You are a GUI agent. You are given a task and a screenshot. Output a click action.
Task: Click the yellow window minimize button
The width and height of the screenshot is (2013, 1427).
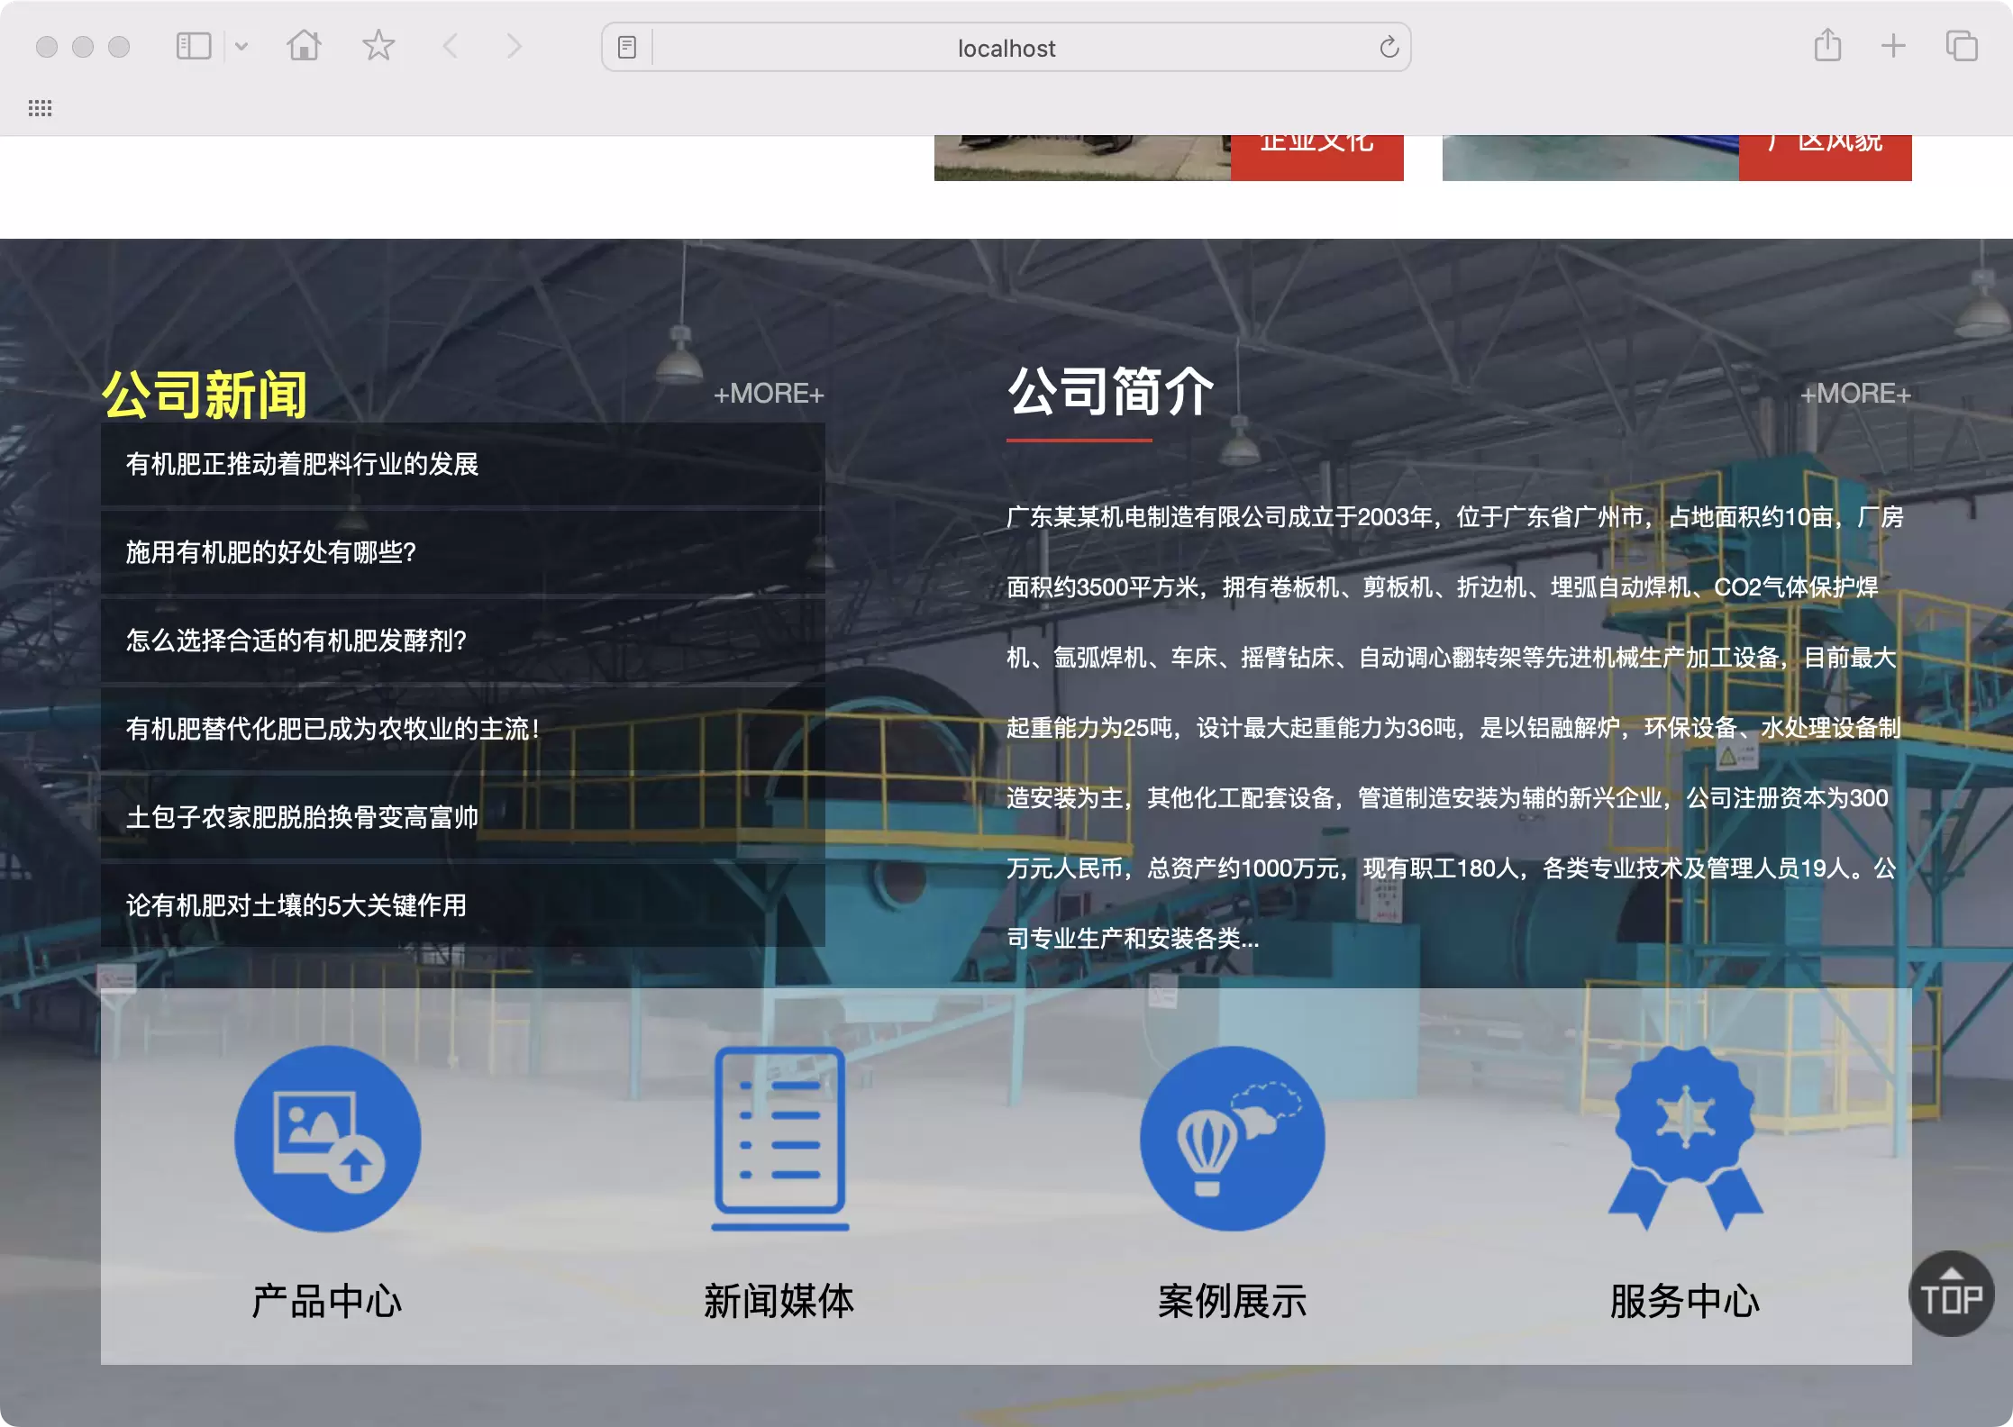click(x=83, y=47)
